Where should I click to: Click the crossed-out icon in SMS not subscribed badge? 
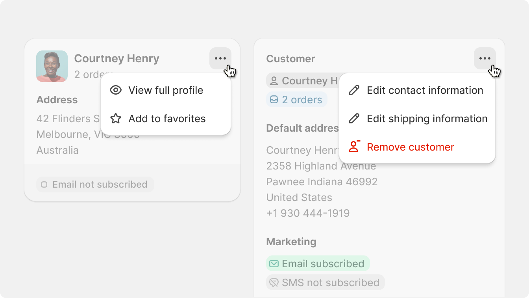coord(274,283)
